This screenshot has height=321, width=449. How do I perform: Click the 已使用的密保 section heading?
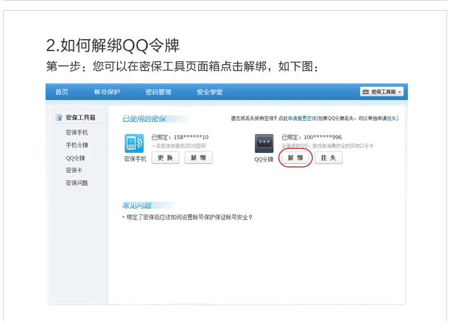coord(144,119)
